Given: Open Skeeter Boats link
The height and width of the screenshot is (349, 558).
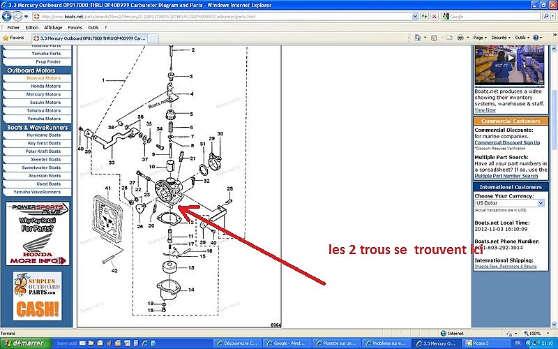Looking at the screenshot, I should coord(45,160).
